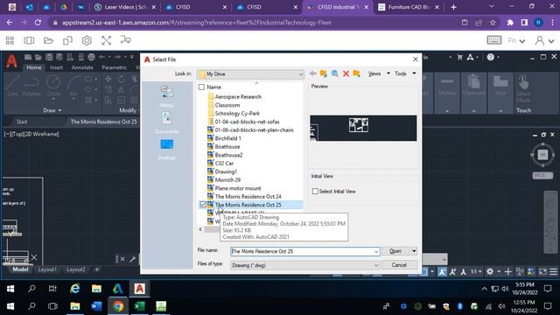This screenshot has width=560, height=315.
Task: Open Excel from the local taskbar
Action: coord(139,306)
